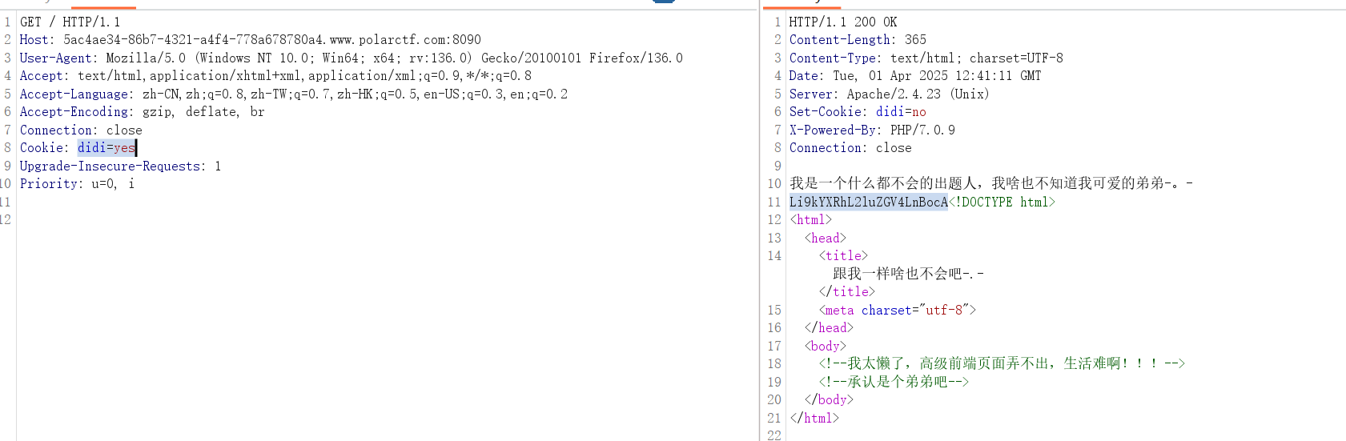Click the opening '<title>' tag line
1346x441 pixels.
(843, 255)
